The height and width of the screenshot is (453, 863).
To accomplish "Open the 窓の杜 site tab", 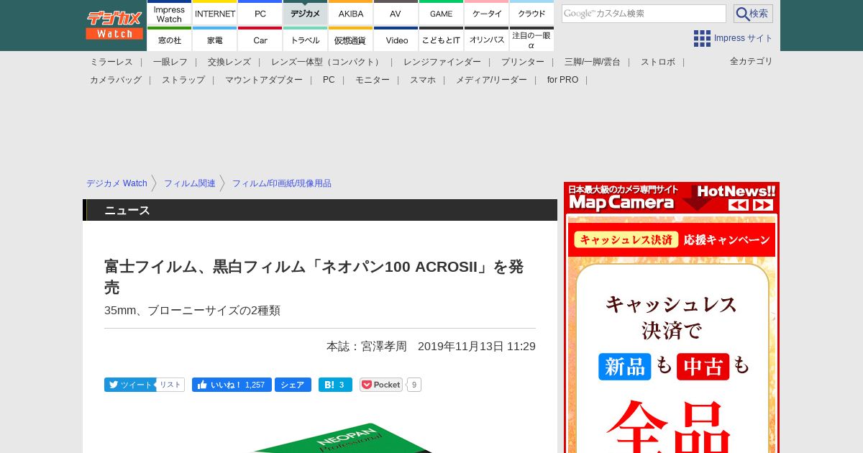I will tap(170, 40).
